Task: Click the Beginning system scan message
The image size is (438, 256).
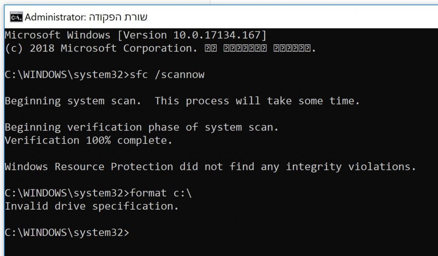Action: coord(73,101)
